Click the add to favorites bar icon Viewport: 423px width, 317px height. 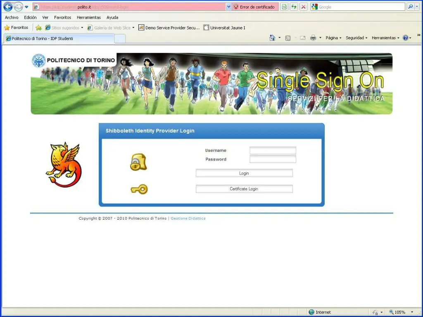coord(38,28)
